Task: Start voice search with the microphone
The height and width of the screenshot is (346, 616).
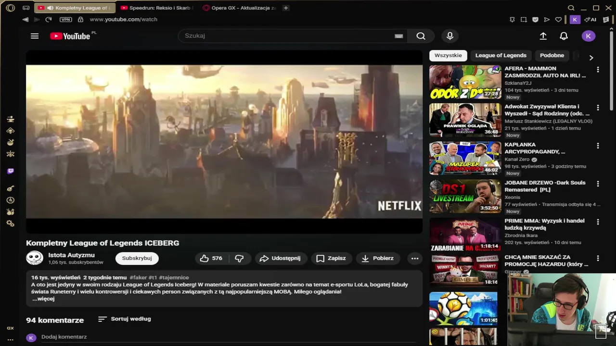Action: 450,36
